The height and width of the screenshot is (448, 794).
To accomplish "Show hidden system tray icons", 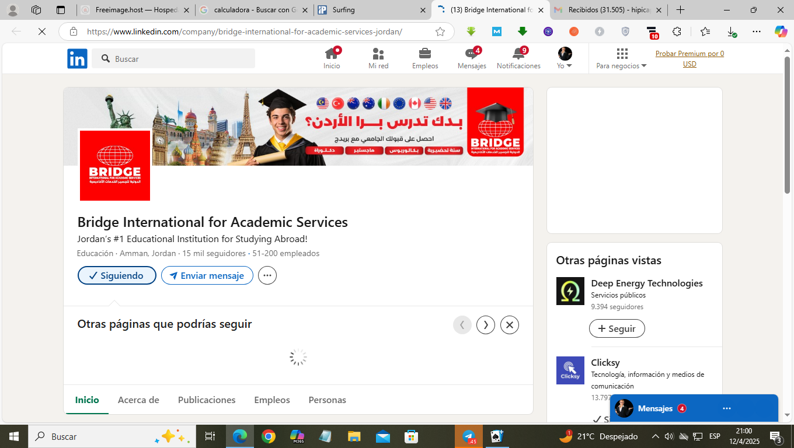I will 655,436.
